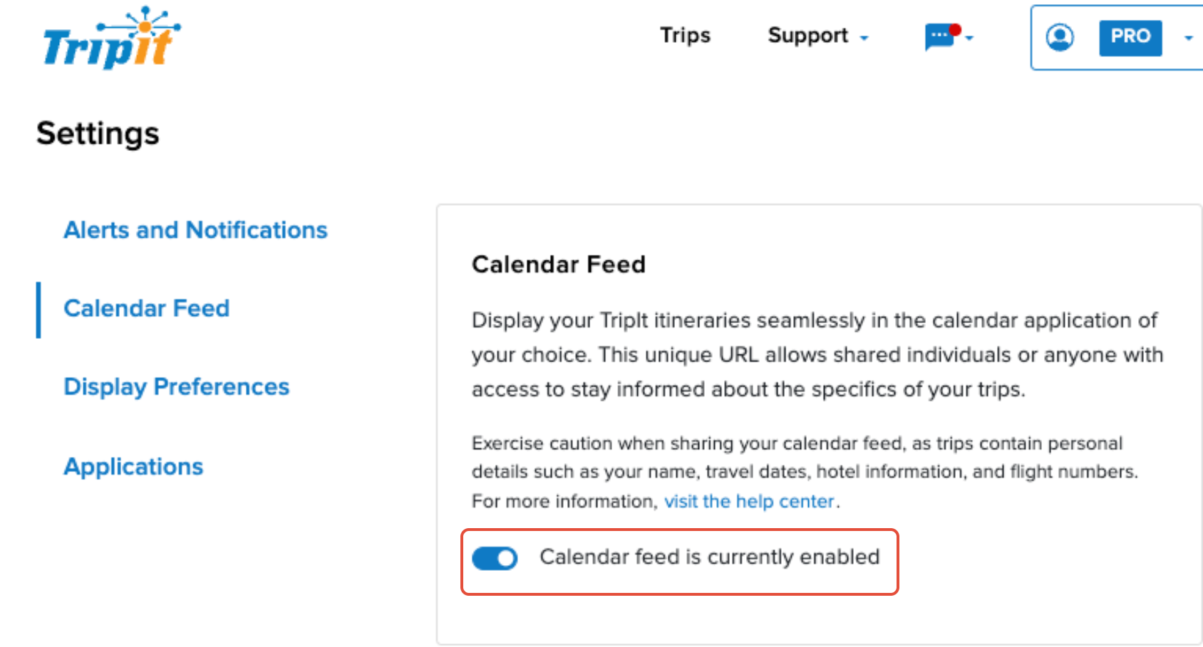1203x647 pixels.
Task: Open the Applications settings section
Action: 133,466
